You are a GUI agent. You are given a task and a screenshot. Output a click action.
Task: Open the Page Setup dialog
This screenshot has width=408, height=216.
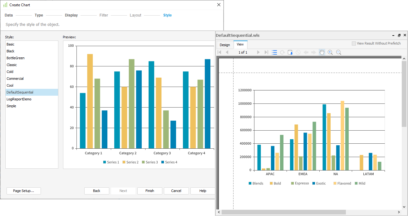point(23,191)
